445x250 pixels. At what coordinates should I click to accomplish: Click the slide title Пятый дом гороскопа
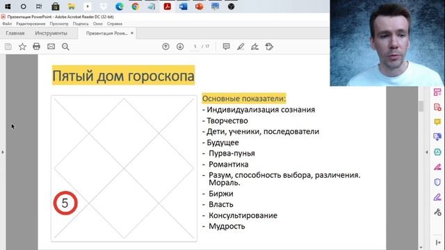(124, 76)
